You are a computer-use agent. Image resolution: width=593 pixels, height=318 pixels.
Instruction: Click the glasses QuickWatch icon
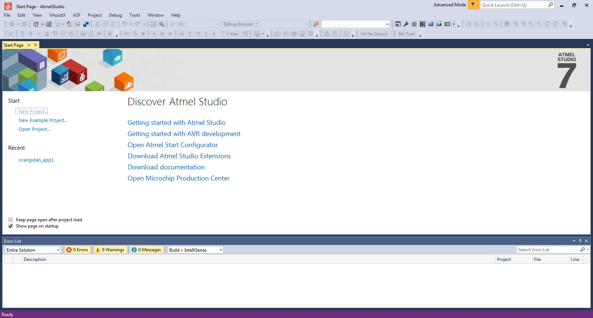tap(181, 34)
